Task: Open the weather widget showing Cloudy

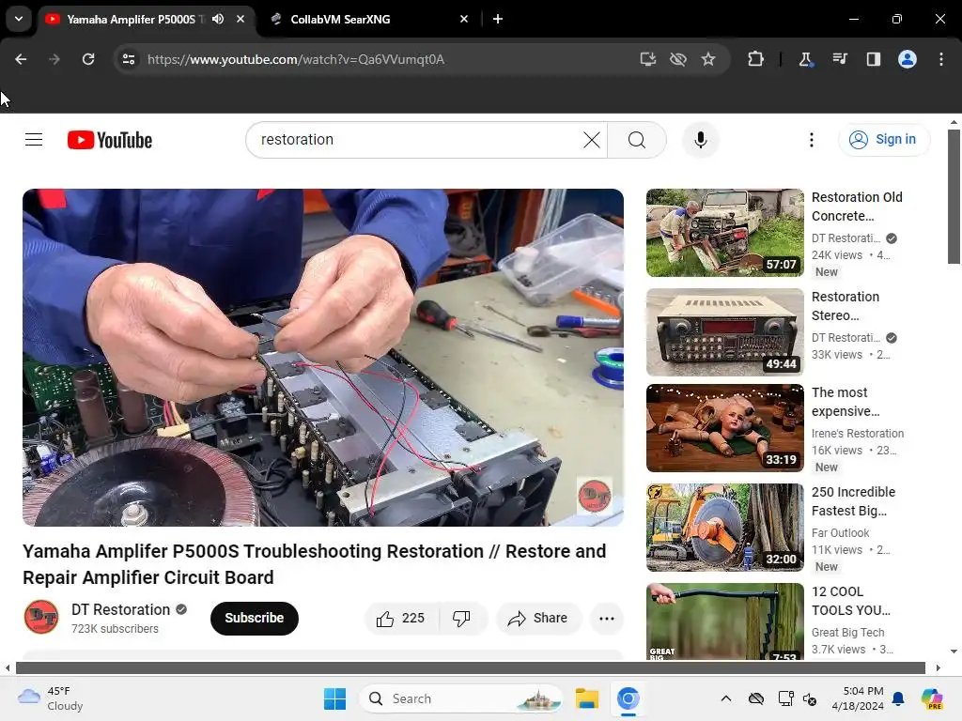Action: (x=51, y=698)
